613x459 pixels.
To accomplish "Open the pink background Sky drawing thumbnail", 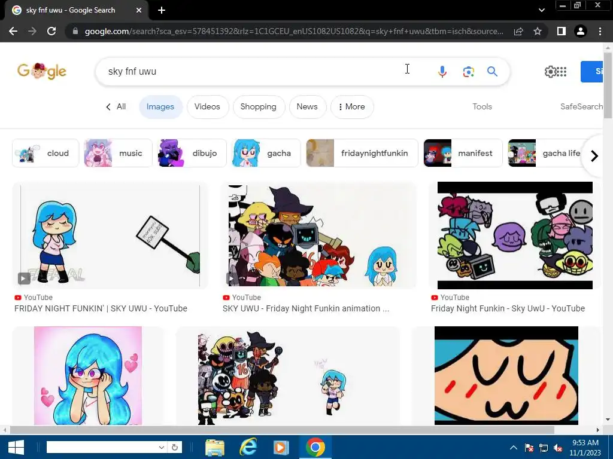I will [88, 375].
